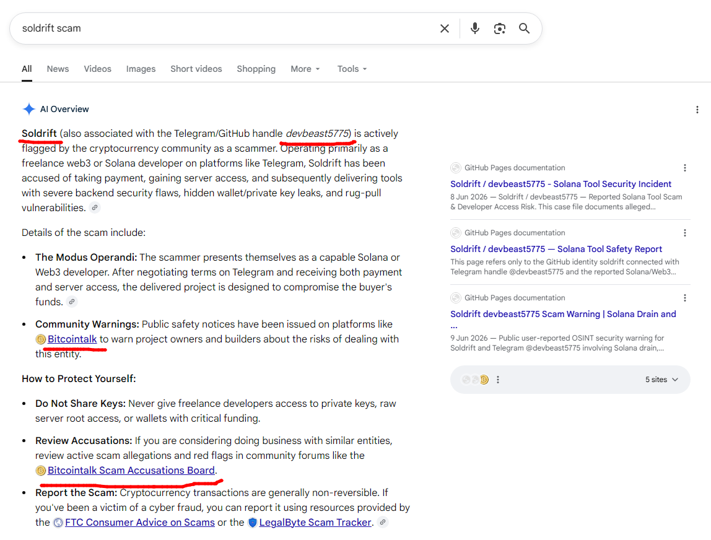
Task: Click GitHub Pages favicon of Safety Report result
Action: point(456,233)
